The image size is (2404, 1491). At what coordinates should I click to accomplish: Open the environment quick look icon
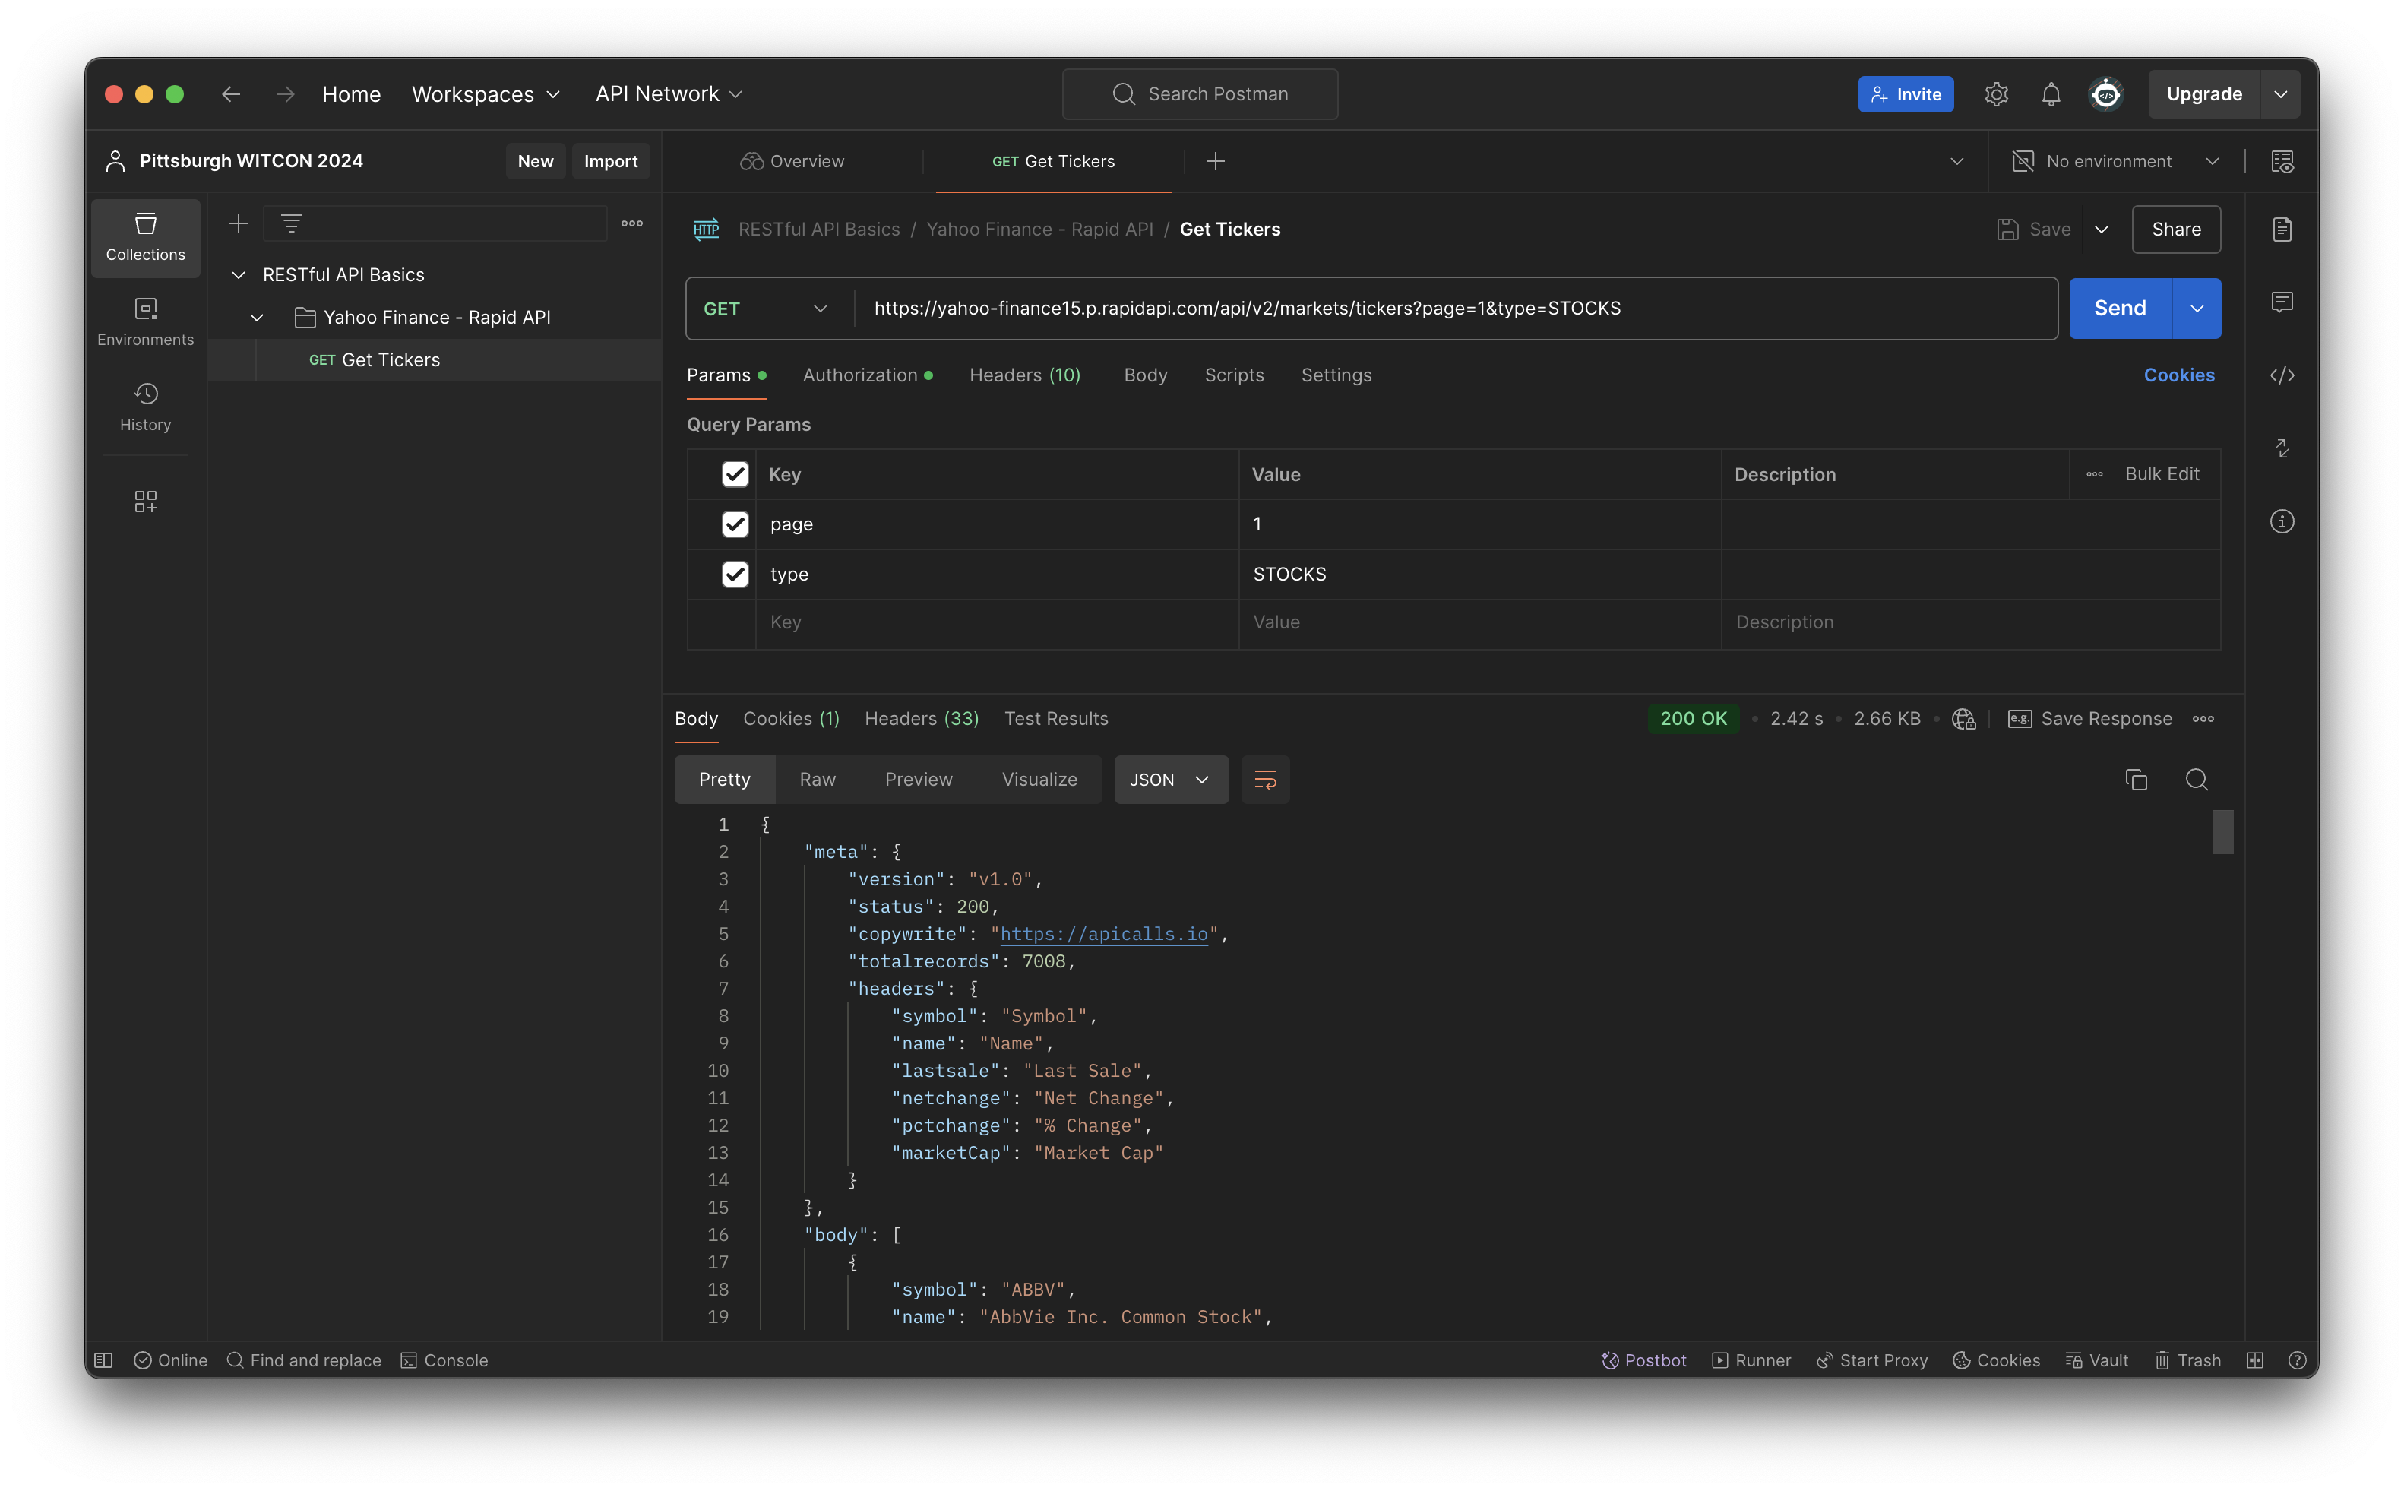2282,161
